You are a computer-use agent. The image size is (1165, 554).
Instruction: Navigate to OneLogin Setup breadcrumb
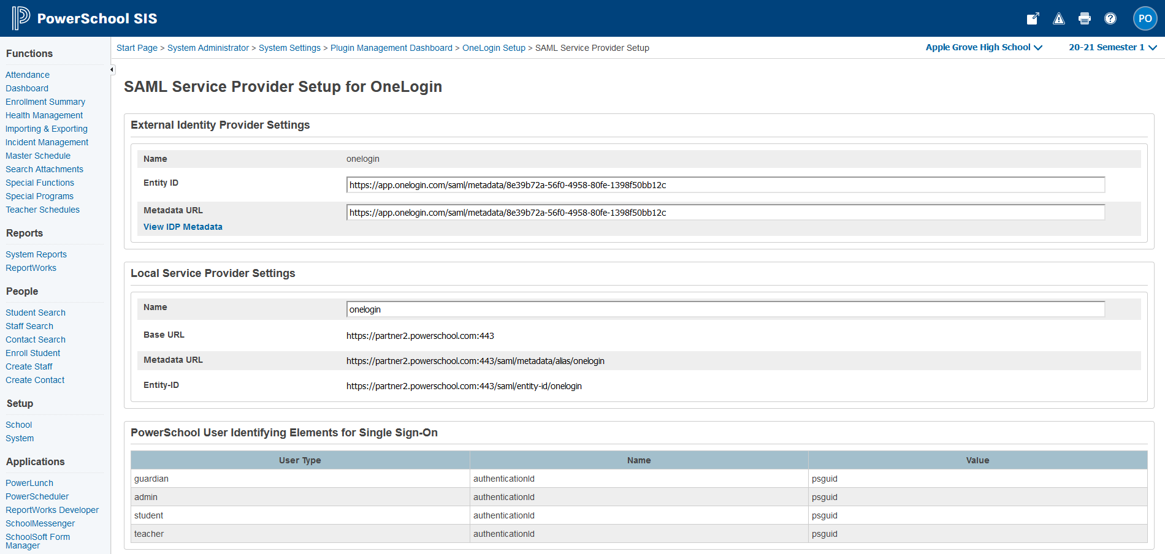coord(494,48)
